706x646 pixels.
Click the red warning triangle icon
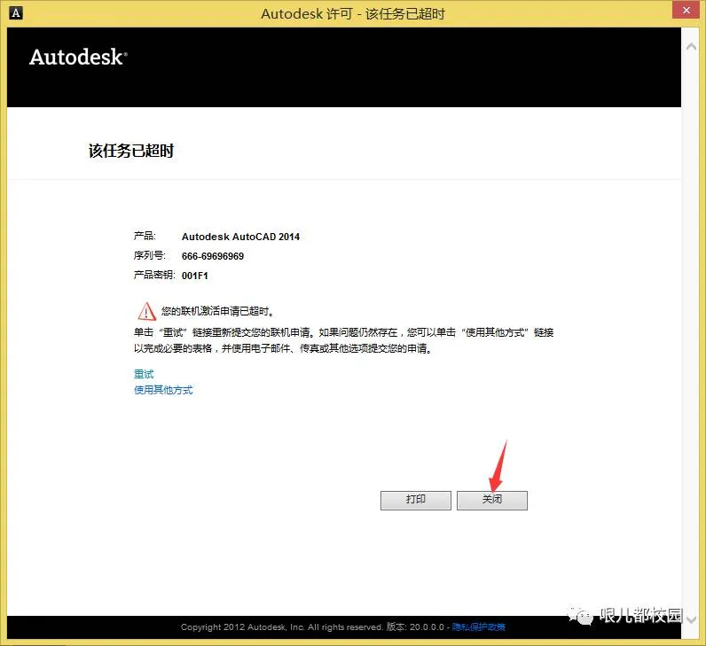tap(146, 311)
